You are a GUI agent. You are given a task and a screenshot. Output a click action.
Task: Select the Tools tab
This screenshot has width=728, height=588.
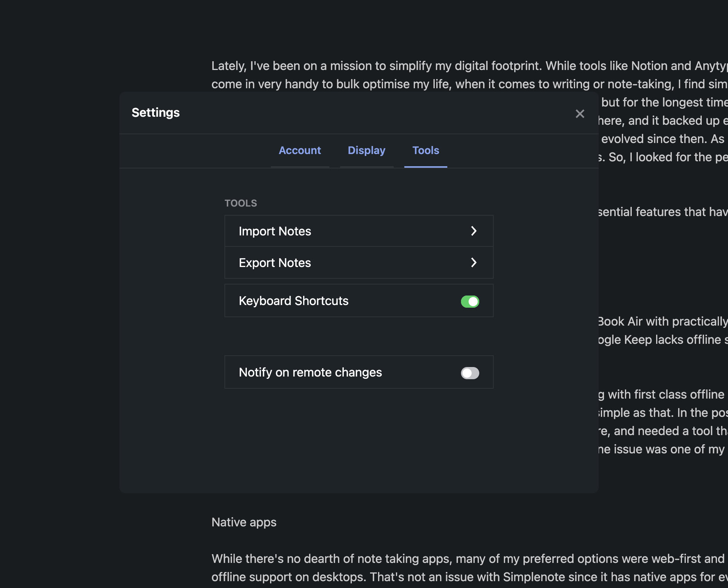click(425, 151)
